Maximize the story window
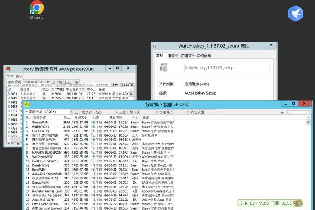315x210 pixels. click(x=117, y=68)
